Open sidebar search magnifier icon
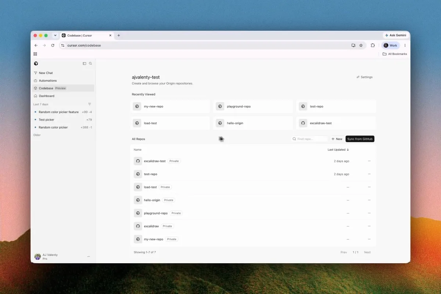Image resolution: width=441 pixels, height=294 pixels. click(x=90, y=63)
